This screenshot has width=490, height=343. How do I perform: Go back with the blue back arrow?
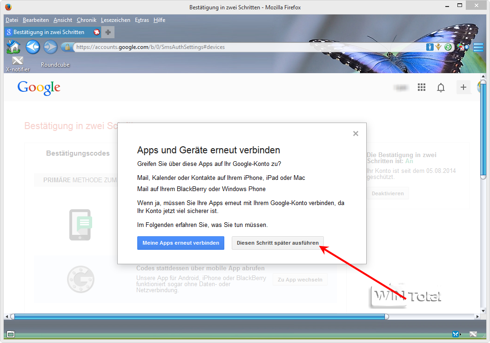tap(33, 47)
